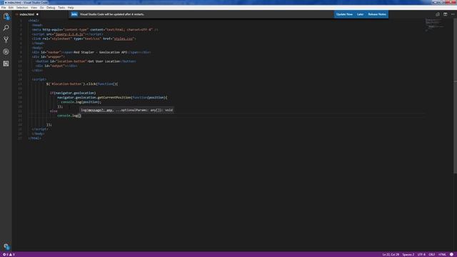The image size is (457, 257).
Task: Show errors and warnings count in status bar
Action: click(x=9, y=255)
